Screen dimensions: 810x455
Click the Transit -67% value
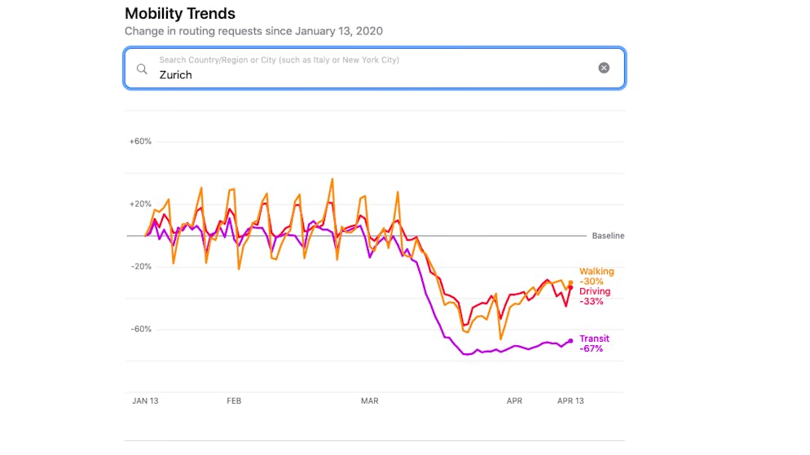[x=592, y=349]
